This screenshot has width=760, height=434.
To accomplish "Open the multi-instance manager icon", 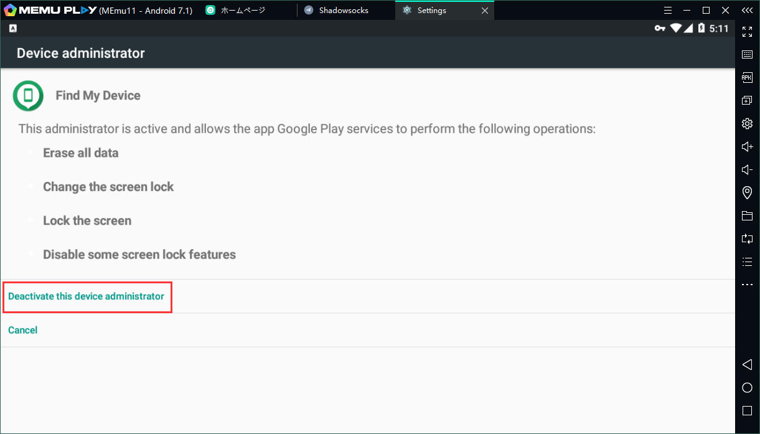I will point(747,101).
